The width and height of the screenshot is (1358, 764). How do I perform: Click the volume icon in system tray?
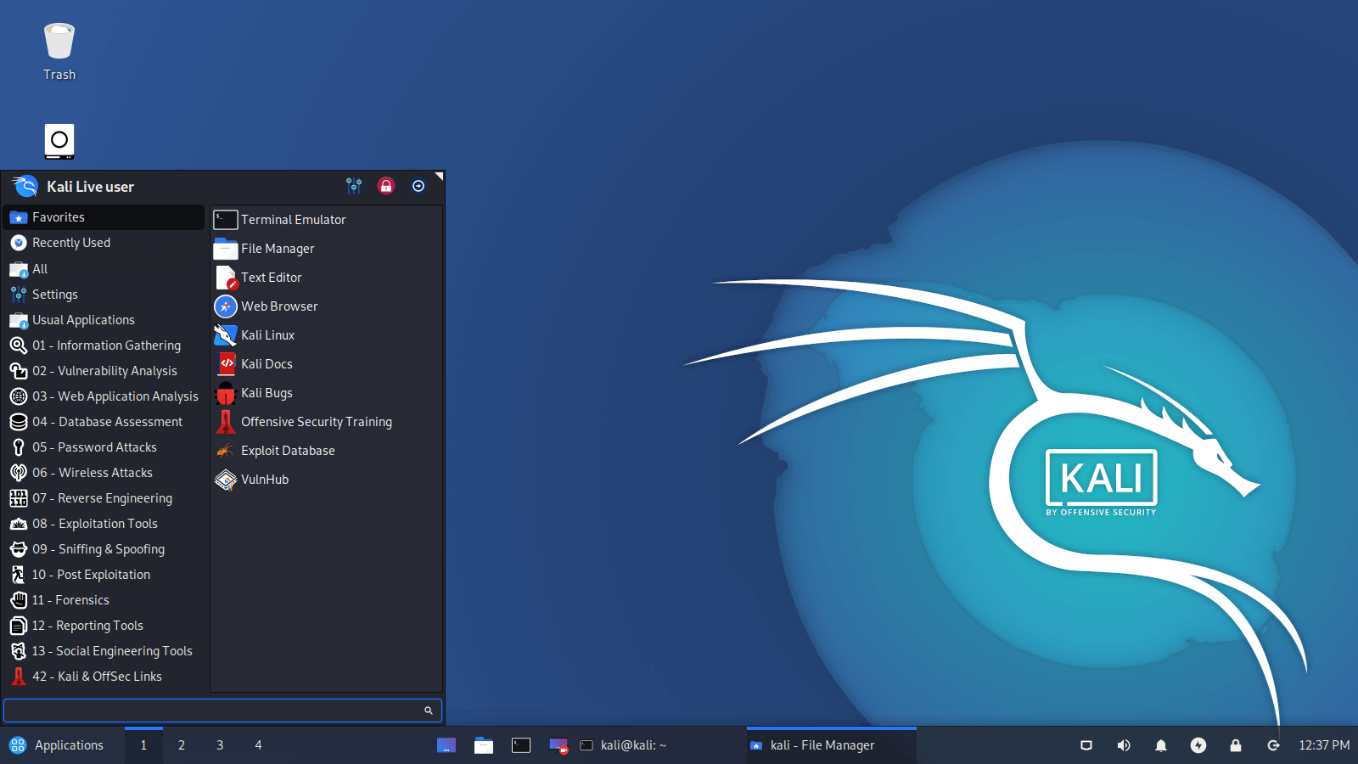tap(1124, 745)
